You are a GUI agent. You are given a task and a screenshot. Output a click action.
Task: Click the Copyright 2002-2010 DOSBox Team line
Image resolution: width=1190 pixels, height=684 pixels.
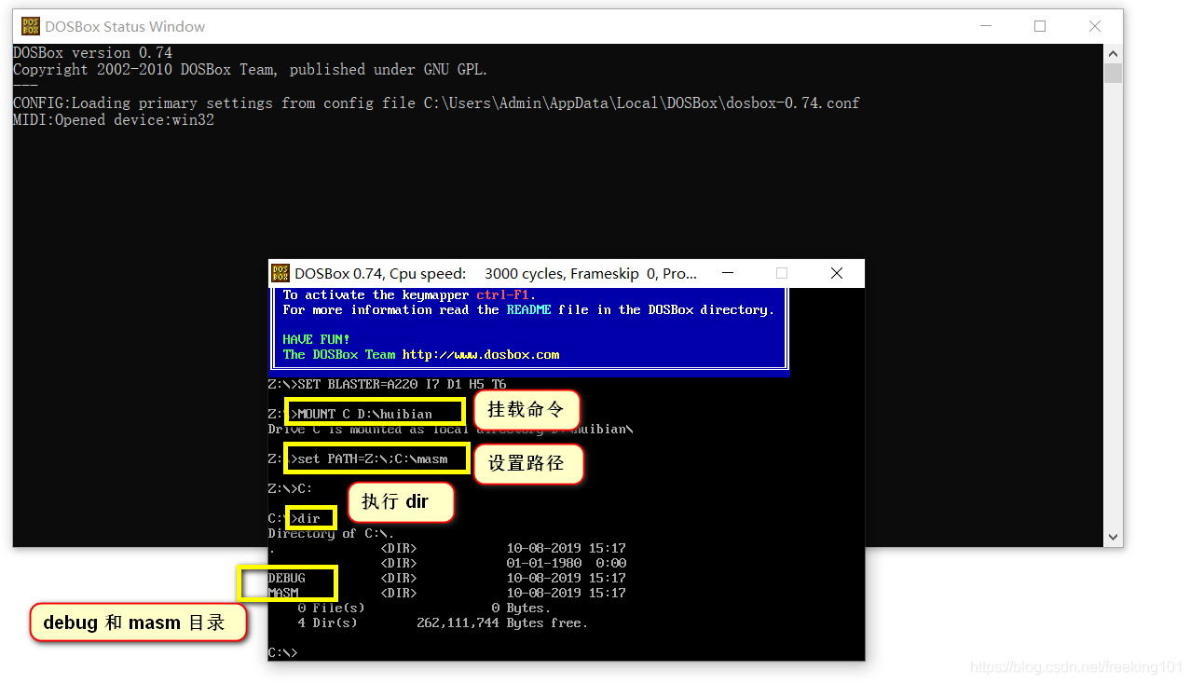[x=251, y=70]
